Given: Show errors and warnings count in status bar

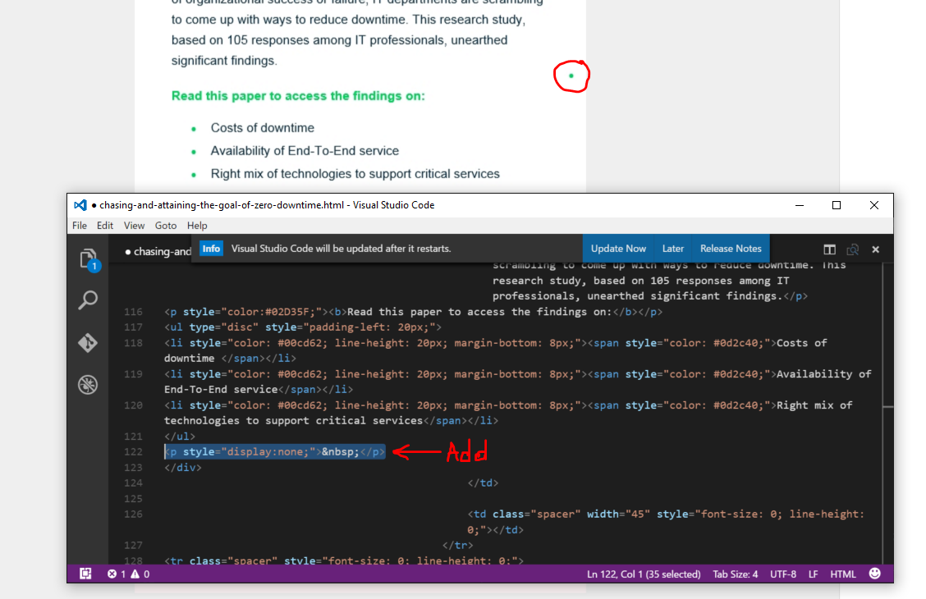Looking at the screenshot, I should pyautogui.click(x=128, y=574).
